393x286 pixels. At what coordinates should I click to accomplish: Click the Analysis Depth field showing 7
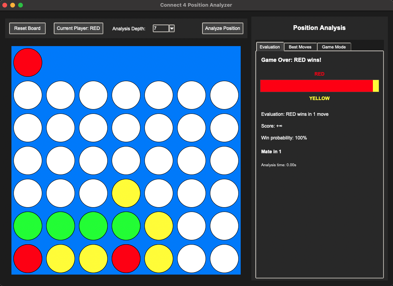tap(161, 28)
